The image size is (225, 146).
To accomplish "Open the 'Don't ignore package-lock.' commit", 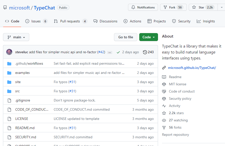I will click(x=74, y=100).
